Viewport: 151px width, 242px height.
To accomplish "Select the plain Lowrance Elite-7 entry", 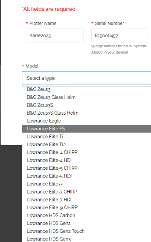I will point(86,184).
